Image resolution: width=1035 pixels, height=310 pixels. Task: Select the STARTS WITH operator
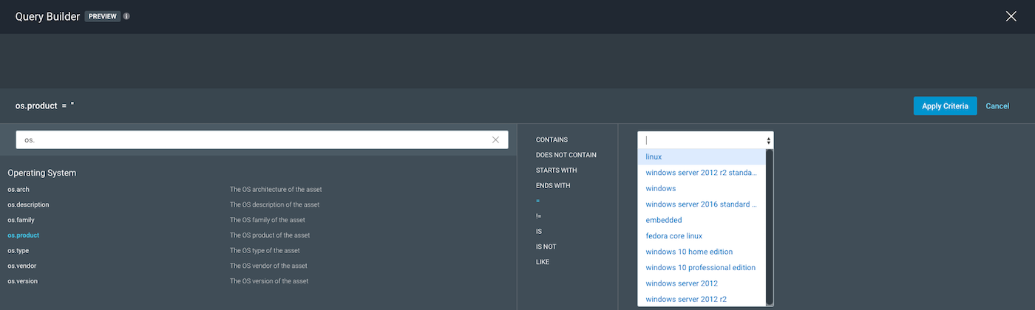click(x=556, y=170)
